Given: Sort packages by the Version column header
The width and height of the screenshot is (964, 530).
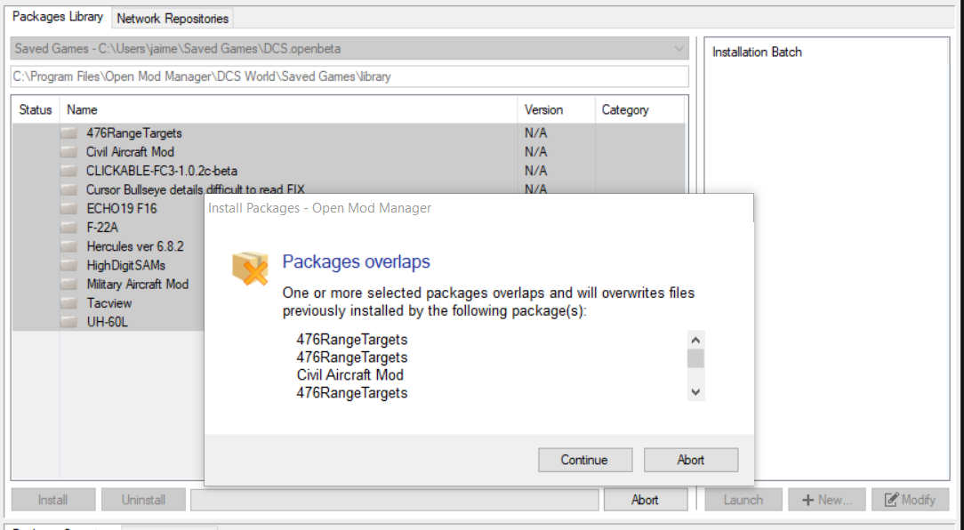Looking at the screenshot, I should point(556,110).
